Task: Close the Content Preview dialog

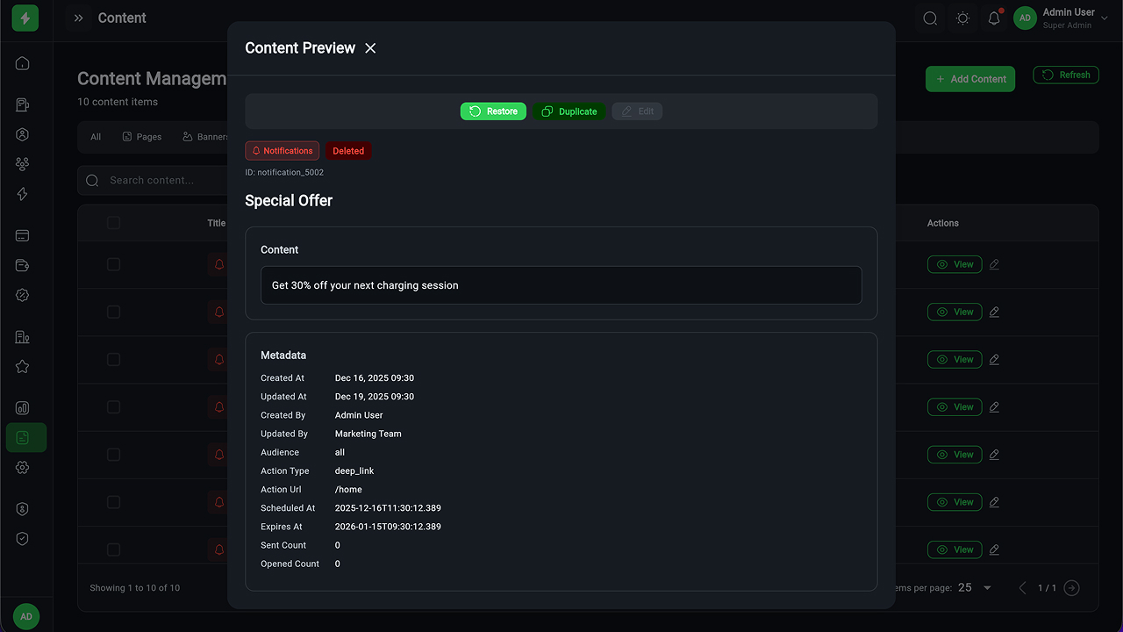Action: tap(370, 48)
